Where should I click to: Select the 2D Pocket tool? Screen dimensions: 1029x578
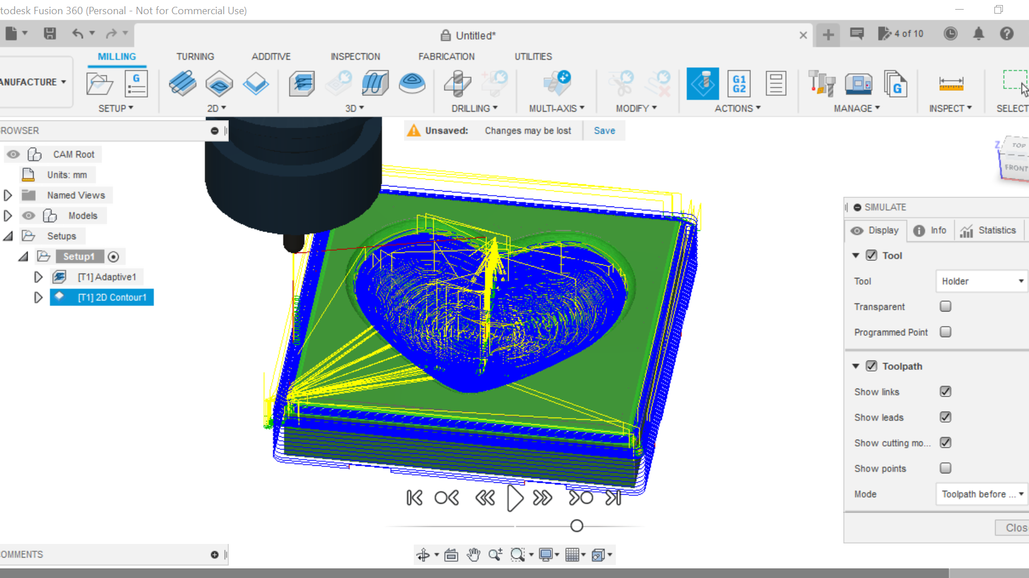click(219, 84)
